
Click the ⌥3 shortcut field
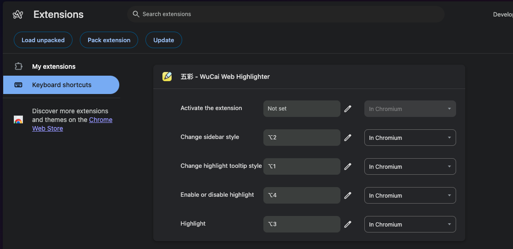tap(301, 224)
